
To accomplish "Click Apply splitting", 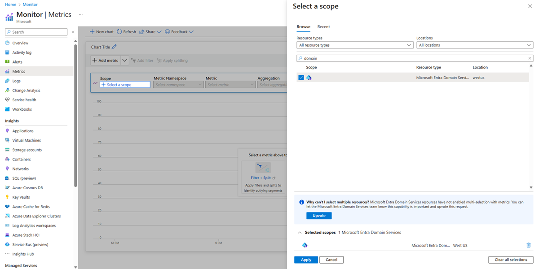I will (172, 61).
